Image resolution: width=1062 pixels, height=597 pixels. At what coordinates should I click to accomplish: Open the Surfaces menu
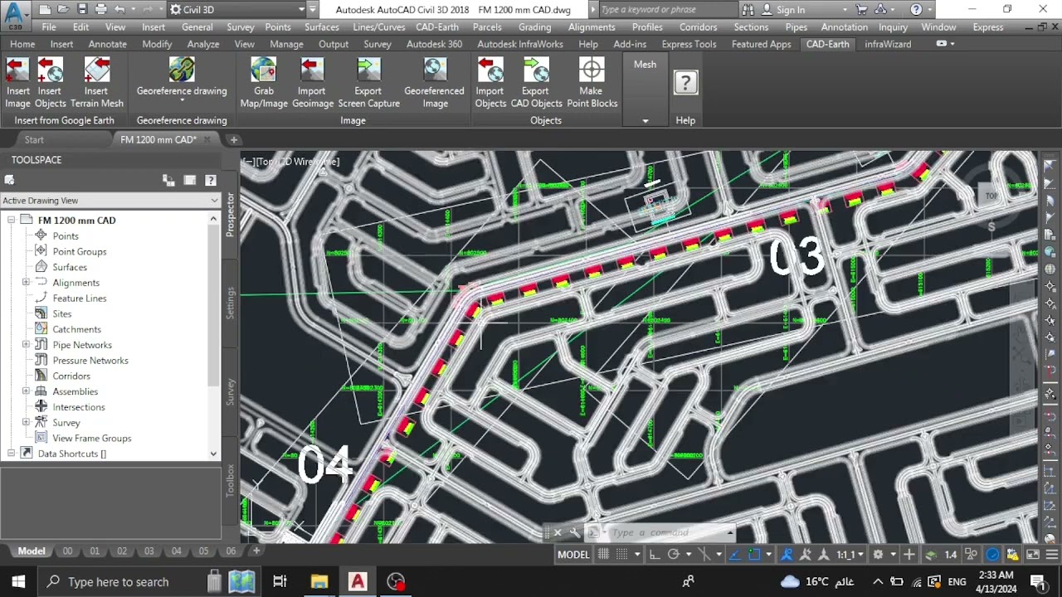[x=322, y=27]
